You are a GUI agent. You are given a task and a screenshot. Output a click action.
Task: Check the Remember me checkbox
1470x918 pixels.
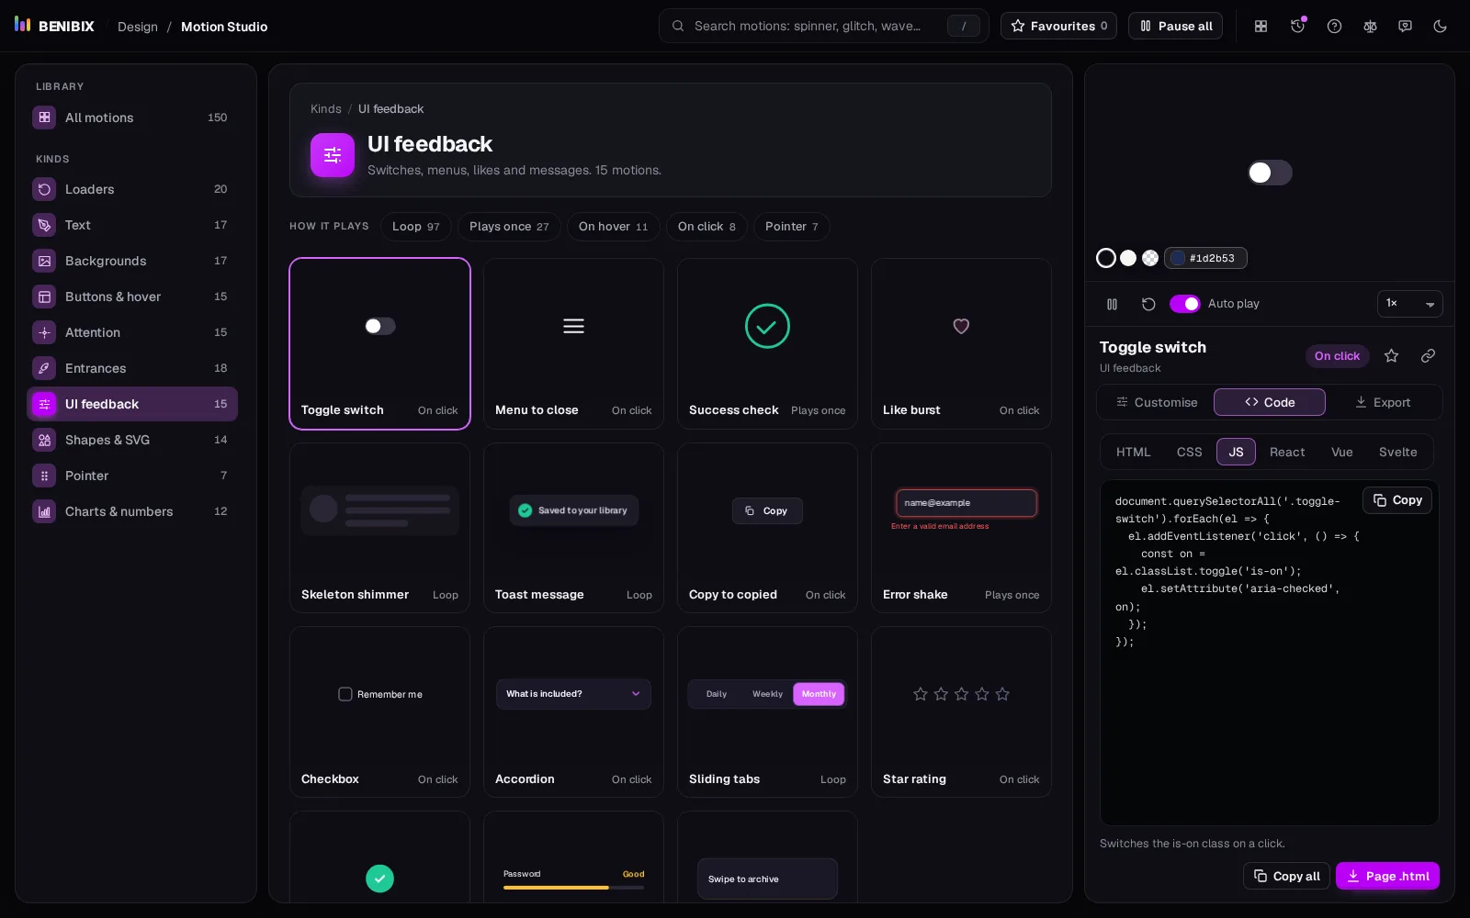[x=345, y=694]
